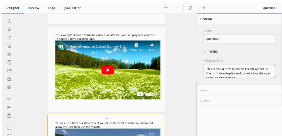Add a Multiple text question from the toolbox
Viewport: 282px width, 136px height.
(9, 115)
